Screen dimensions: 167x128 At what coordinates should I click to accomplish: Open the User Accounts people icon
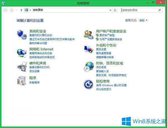(89, 34)
